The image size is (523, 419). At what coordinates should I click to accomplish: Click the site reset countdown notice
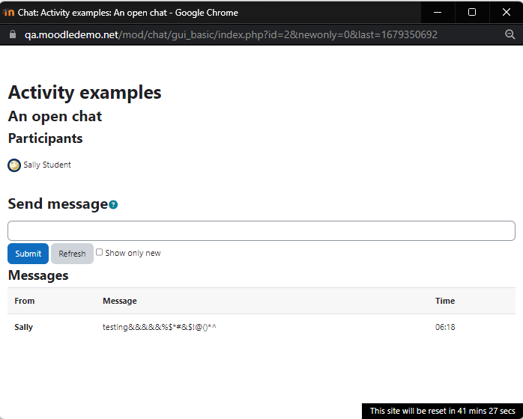442,411
